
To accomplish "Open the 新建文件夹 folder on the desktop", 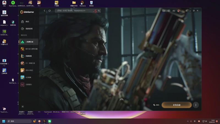I will [74, 4].
